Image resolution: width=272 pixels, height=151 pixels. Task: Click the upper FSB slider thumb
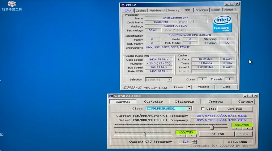click(x=212, y=128)
